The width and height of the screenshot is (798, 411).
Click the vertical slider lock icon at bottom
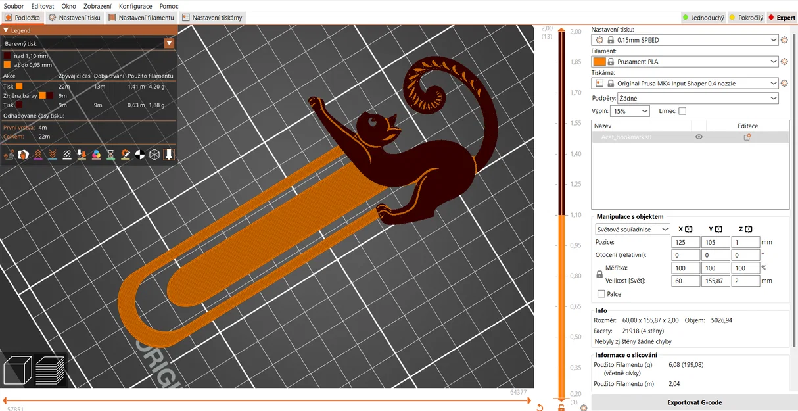561,408
